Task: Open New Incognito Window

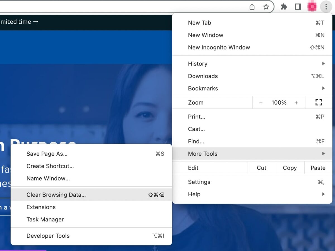Action: (x=219, y=47)
